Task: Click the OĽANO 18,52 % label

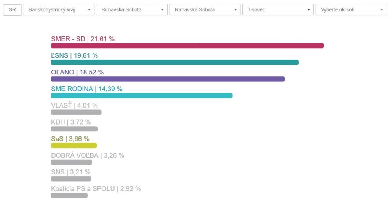Action: click(77, 72)
